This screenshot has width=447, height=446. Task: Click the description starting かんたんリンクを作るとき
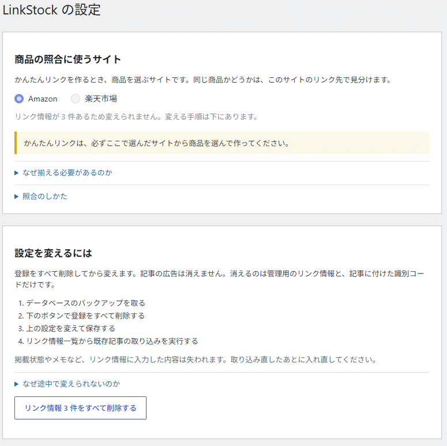(x=203, y=80)
